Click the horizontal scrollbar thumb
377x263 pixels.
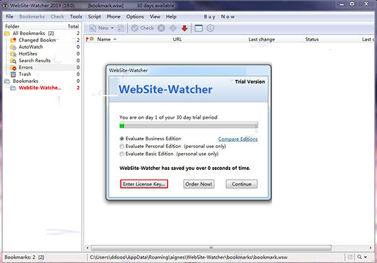click(x=211, y=248)
